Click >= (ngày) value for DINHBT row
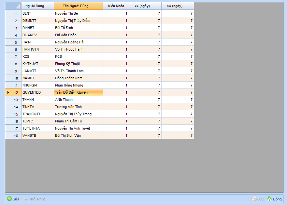This screenshot has height=205, width=287. [178, 28]
